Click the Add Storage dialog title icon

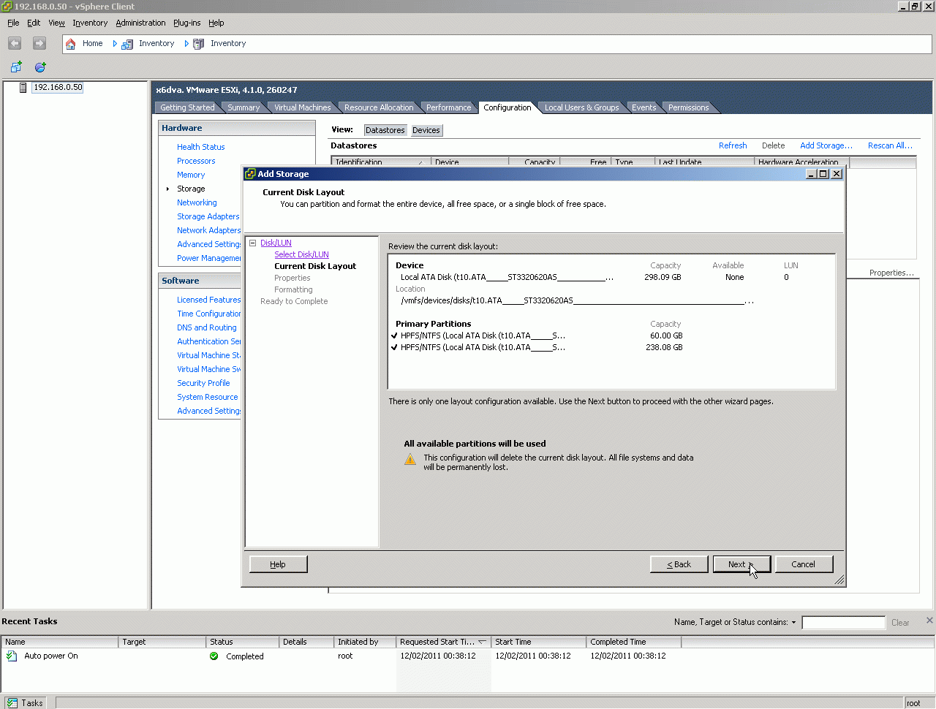pos(250,174)
